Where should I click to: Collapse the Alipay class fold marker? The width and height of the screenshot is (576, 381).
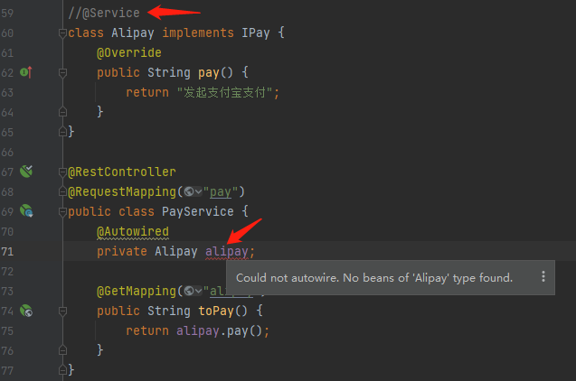62,33
